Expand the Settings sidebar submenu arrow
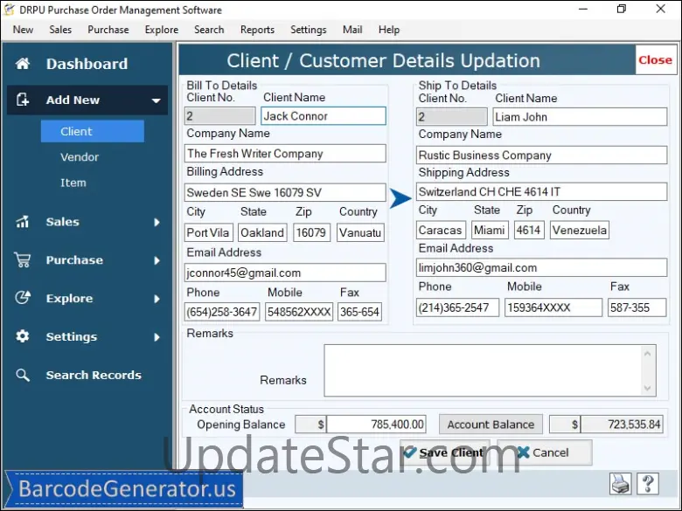 (x=157, y=337)
